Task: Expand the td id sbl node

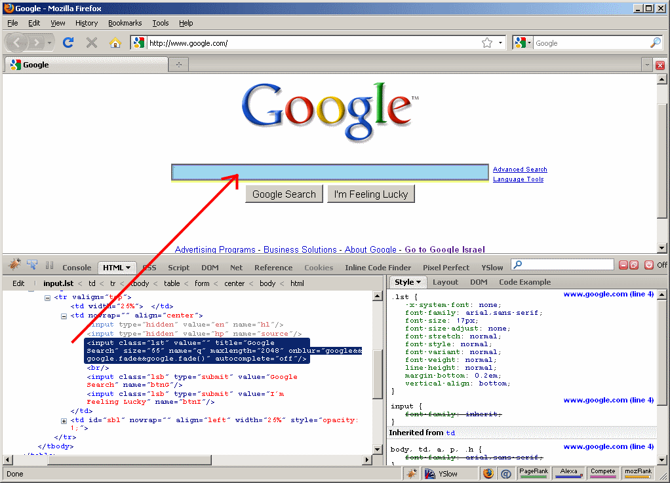Action: coord(64,420)
